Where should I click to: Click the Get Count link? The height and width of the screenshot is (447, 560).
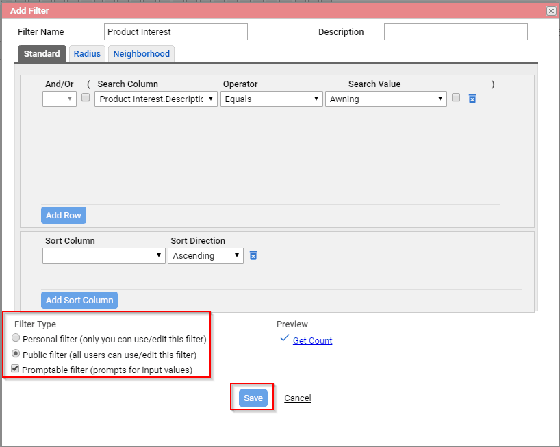[x=312, y=341]
